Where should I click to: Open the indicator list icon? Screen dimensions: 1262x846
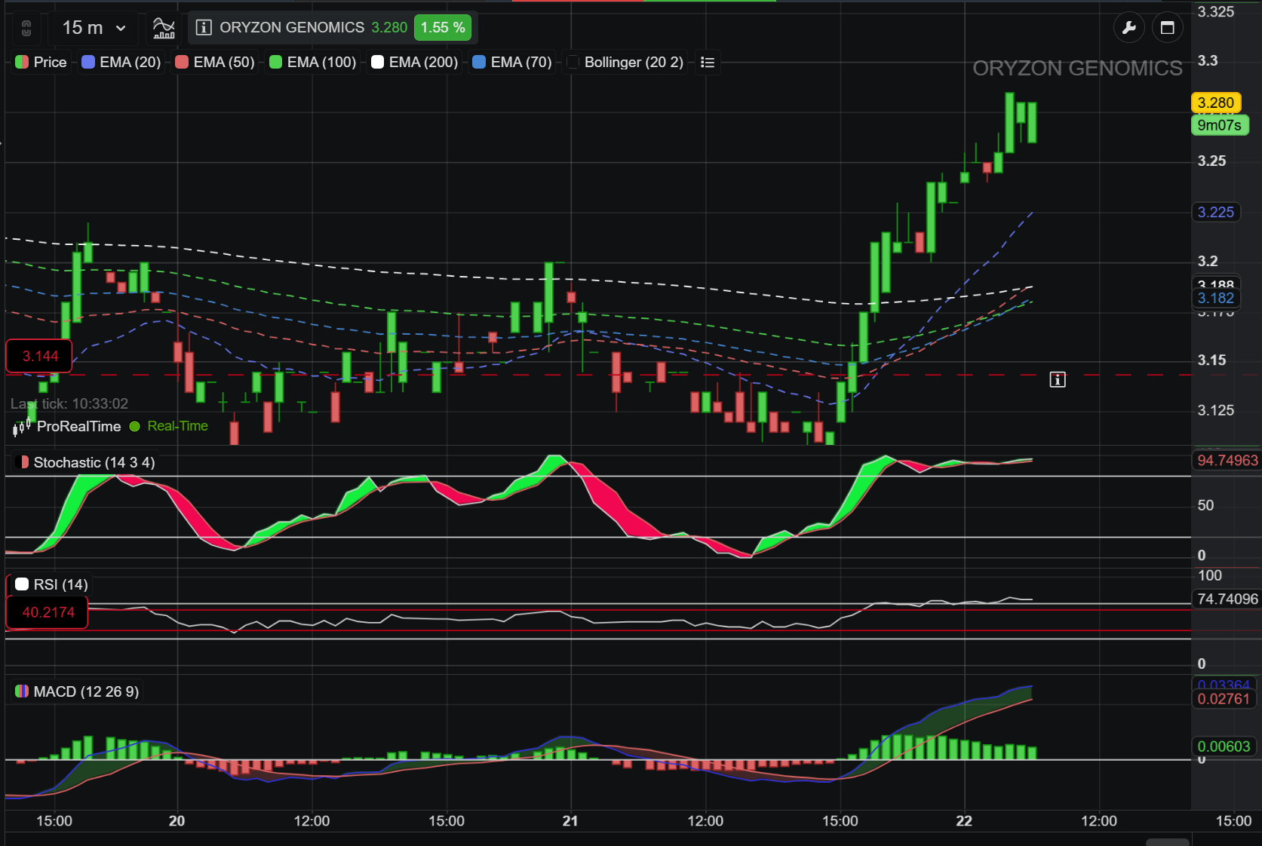[708, 62]
